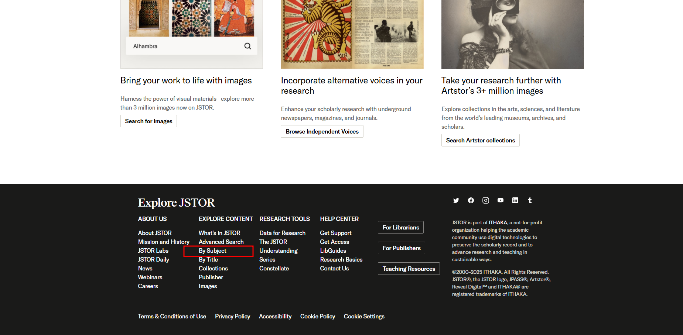The width and height of the screenshot is (683, 335).
Task: Open the YouTube icon link
Action: click(501, 200)
